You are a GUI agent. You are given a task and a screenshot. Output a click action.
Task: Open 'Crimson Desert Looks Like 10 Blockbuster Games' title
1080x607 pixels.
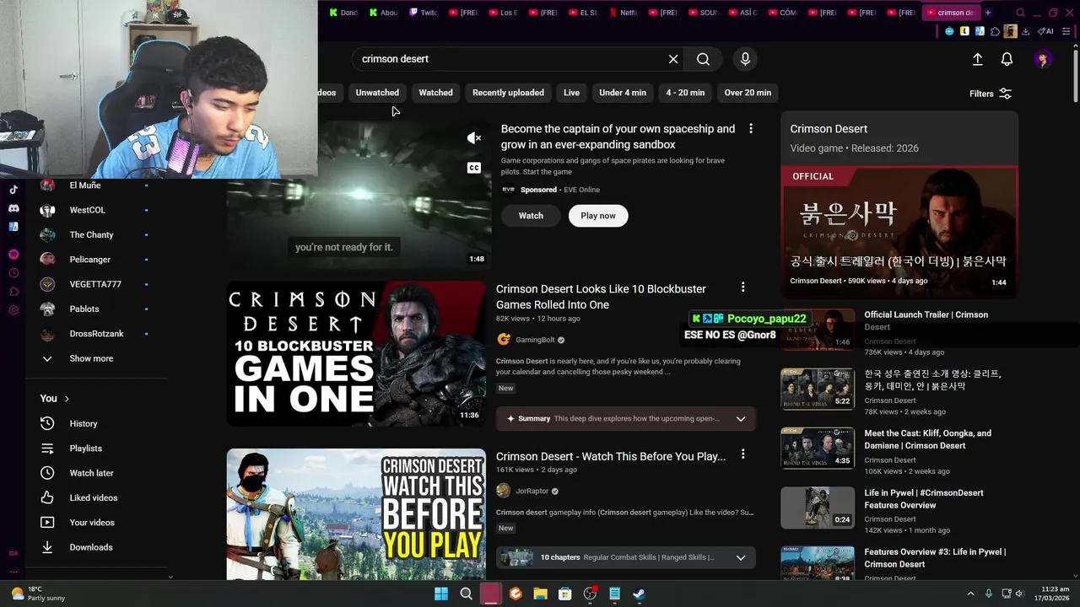coord(601,297)
